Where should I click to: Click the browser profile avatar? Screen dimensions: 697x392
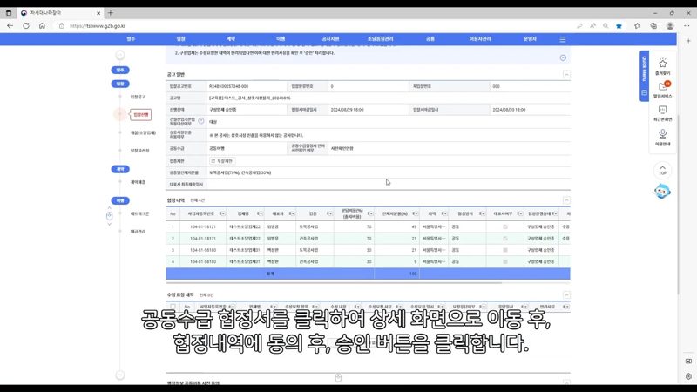670,26
